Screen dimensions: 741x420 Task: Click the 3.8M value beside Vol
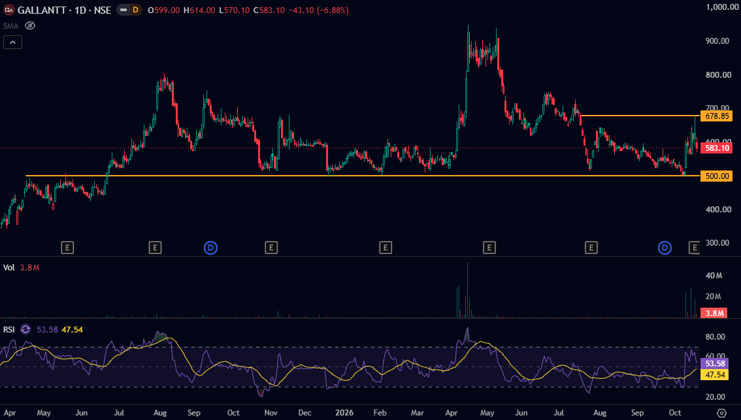(x=30, y=267)
